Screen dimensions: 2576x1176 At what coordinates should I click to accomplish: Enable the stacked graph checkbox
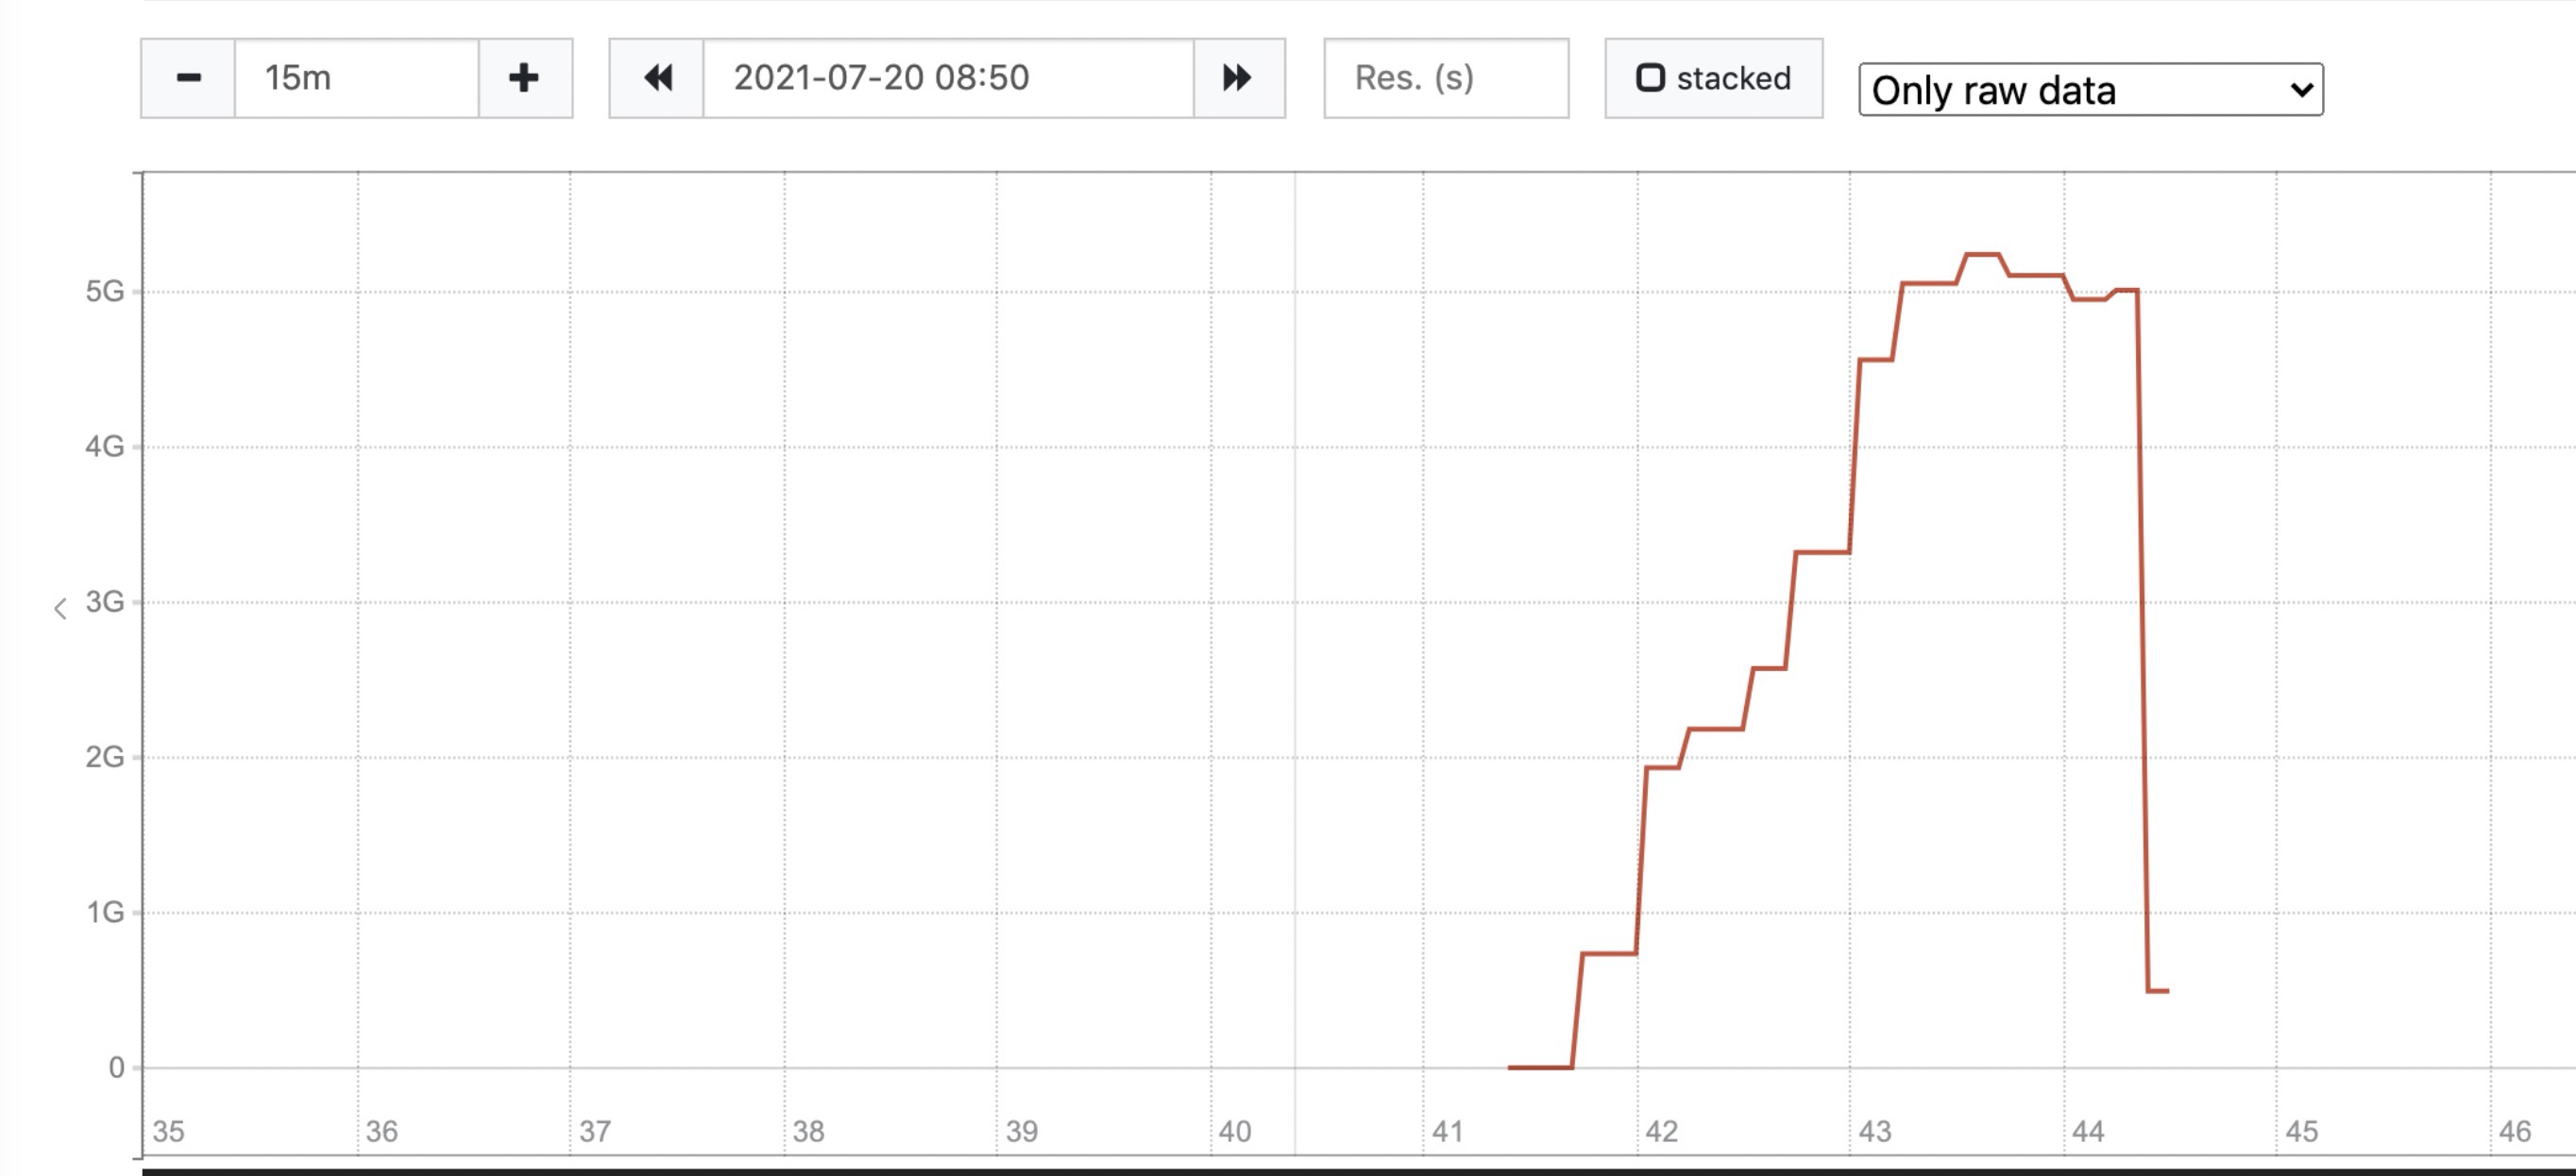point(1650,78)
